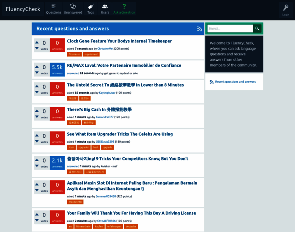Open the Questions menu
295x232 pixels.
coord(54,9)
